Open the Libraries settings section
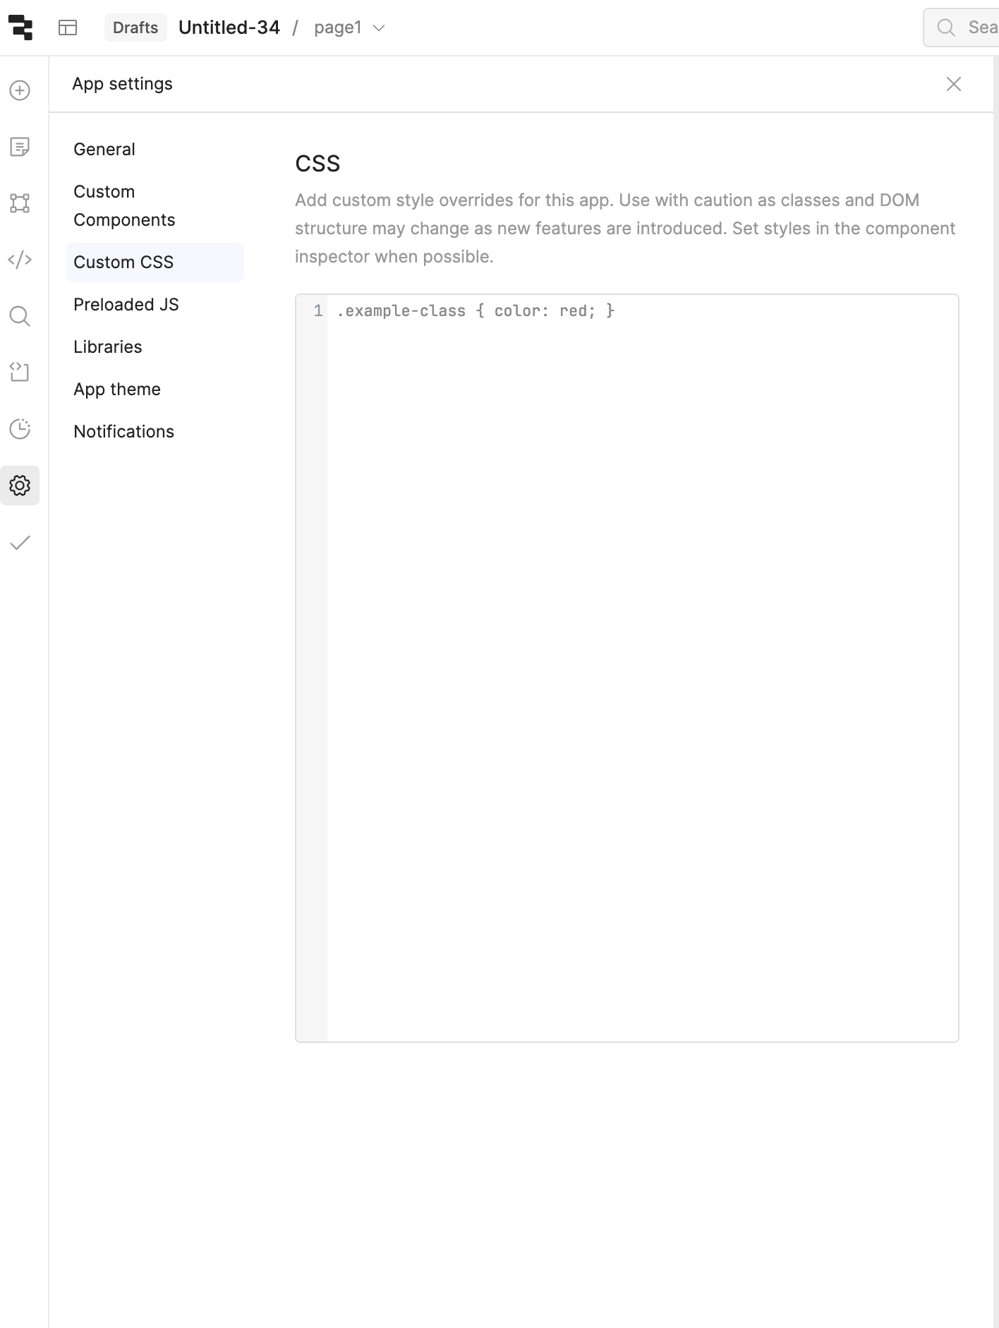 click(x=108, y=347)
